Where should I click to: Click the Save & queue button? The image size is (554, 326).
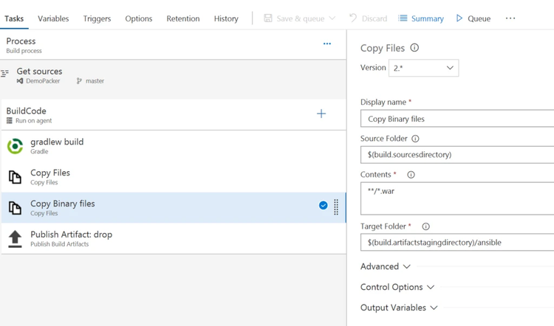pos(300,18)
